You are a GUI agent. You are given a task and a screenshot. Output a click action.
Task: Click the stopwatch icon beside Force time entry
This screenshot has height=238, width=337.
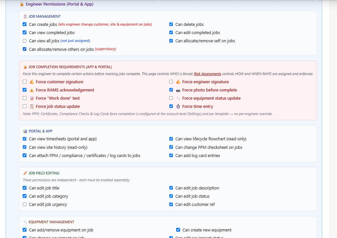click(178, 107)
